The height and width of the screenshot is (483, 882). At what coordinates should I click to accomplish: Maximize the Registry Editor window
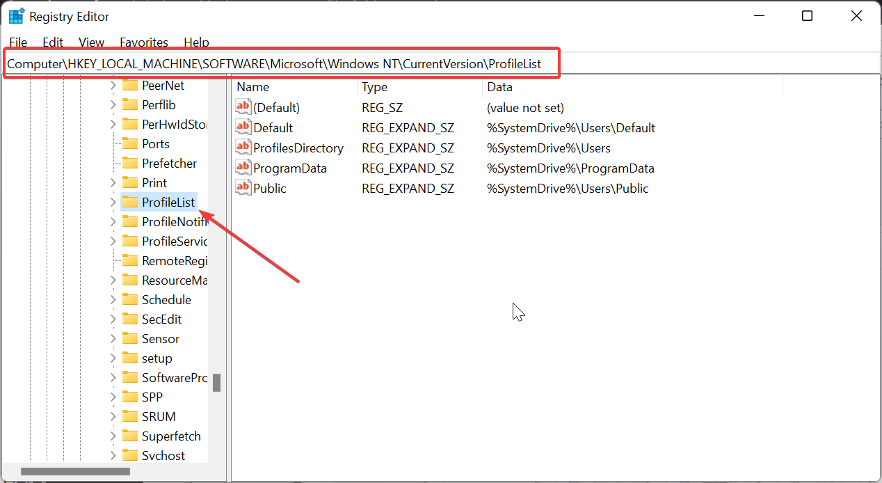pos(807,16)
